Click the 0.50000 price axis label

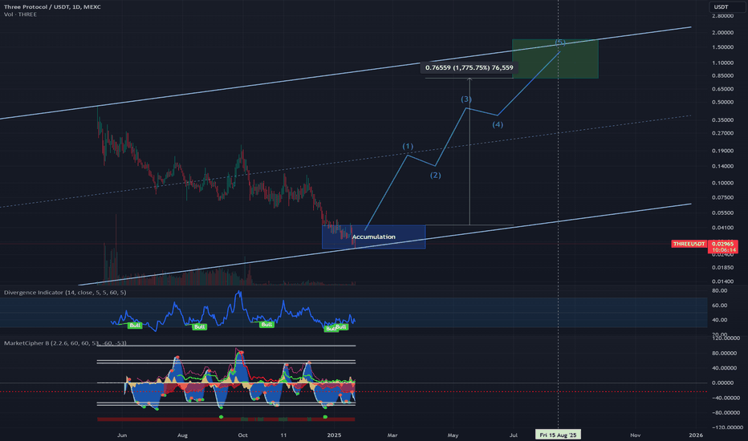click(722, 102)
